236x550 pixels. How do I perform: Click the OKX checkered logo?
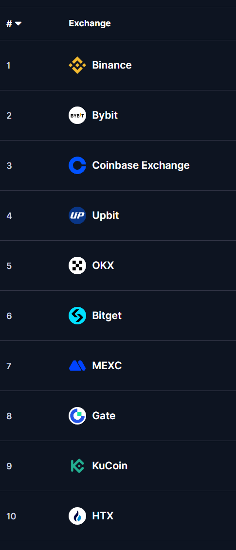(x=77, y=266)
